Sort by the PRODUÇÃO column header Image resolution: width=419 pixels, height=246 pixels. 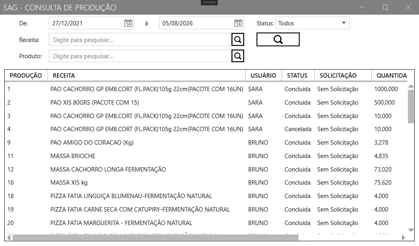[x=26, y=75]
